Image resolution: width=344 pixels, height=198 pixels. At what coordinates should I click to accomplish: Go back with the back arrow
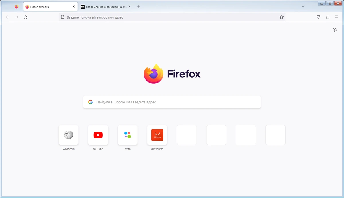[x=8, y=17]
